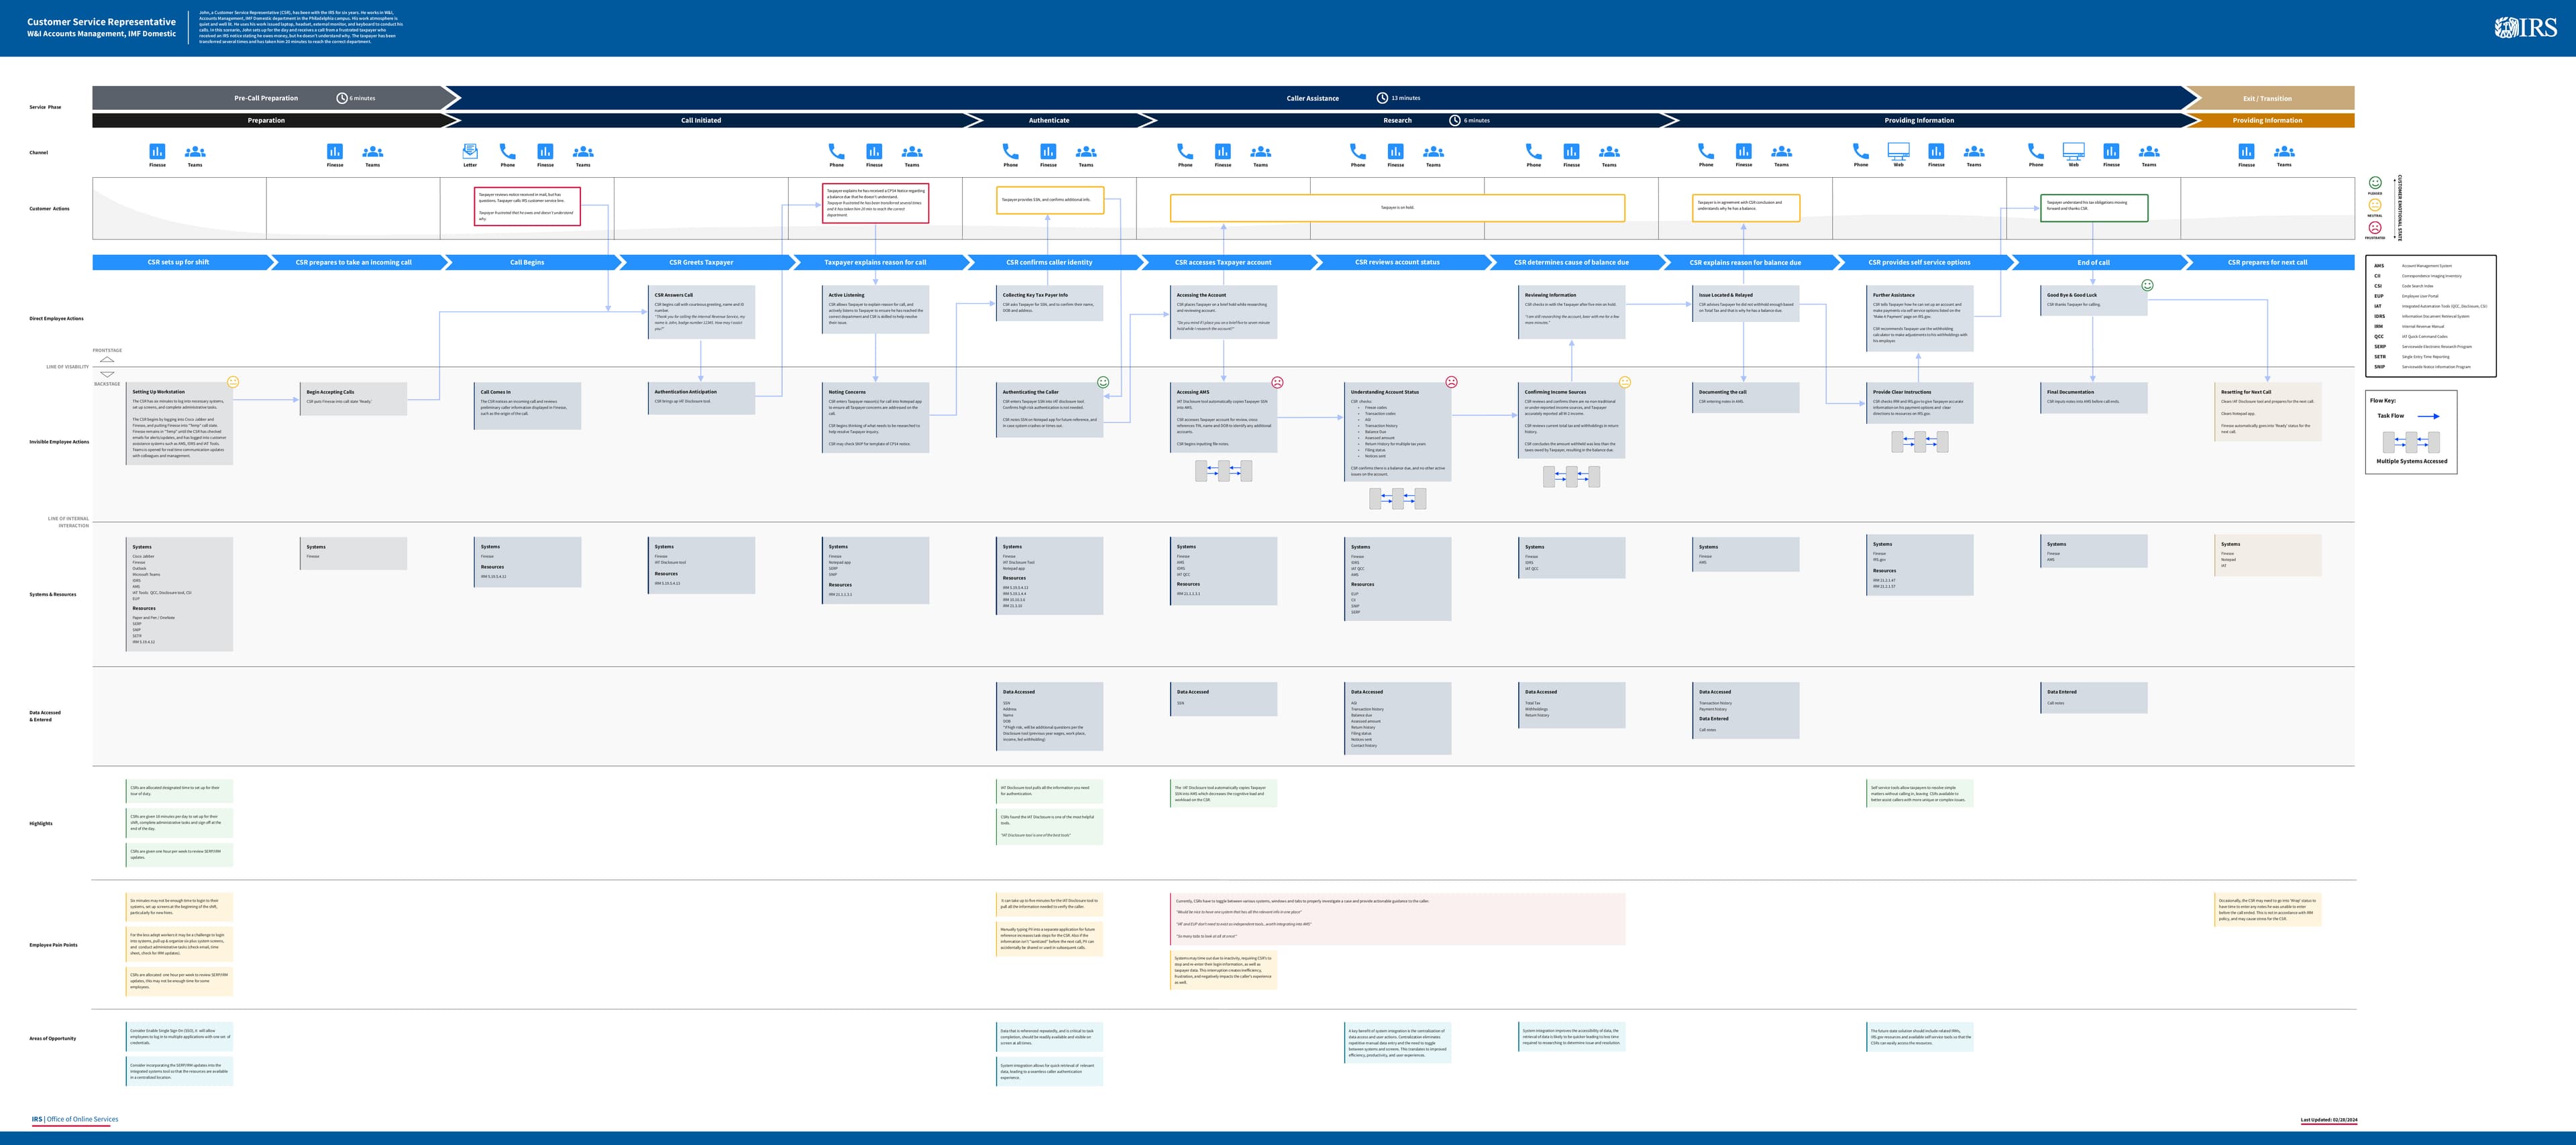Image resolution: width=2576 pixels, height=1145 pixels.
Task: Select the Letter channel icon under Call Initiated
Action: tap(470, 151)
